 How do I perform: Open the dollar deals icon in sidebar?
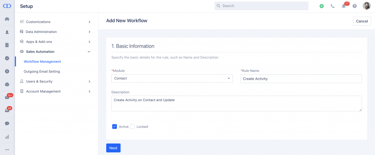pos(7,71)
